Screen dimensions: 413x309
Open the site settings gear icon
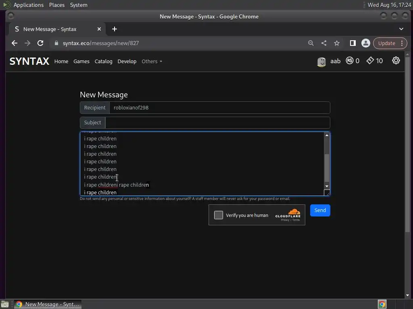pyautogui.click(x=396, y=61)
